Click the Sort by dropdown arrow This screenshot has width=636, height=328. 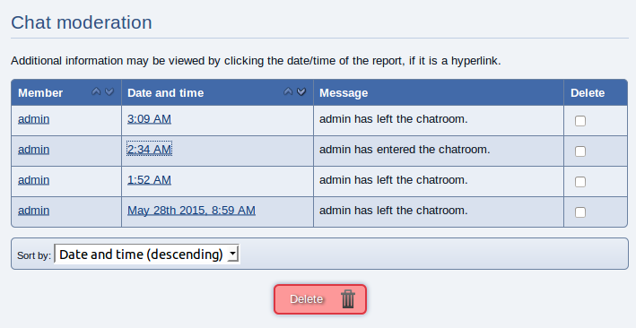[x=233, y=255]
